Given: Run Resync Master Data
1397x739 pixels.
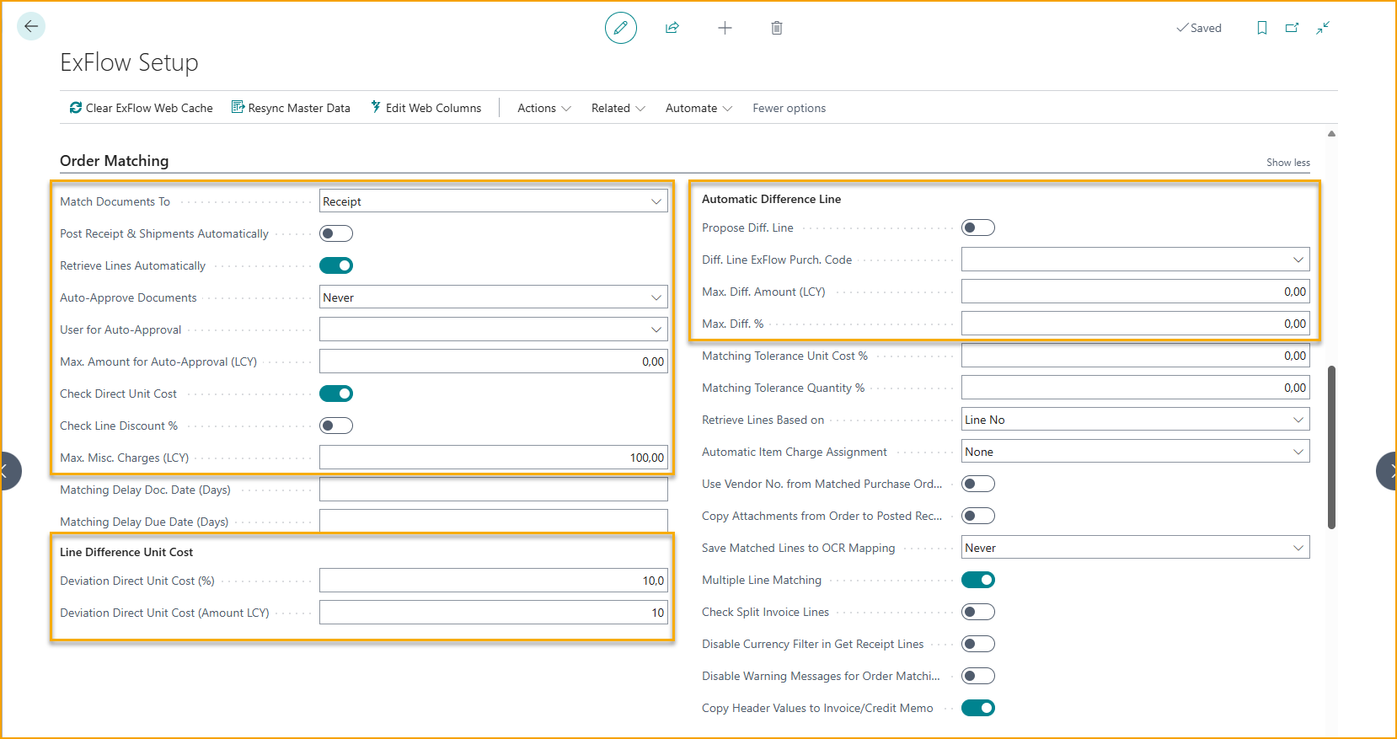Looking at the screenshot, I should [291, 108].
